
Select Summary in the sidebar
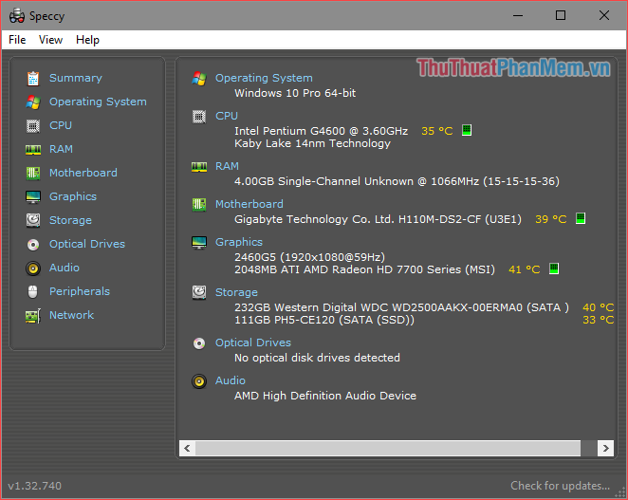[76, 78]
